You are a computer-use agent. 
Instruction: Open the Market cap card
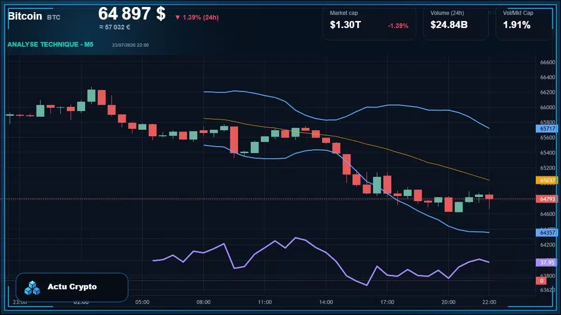point(369,23)
